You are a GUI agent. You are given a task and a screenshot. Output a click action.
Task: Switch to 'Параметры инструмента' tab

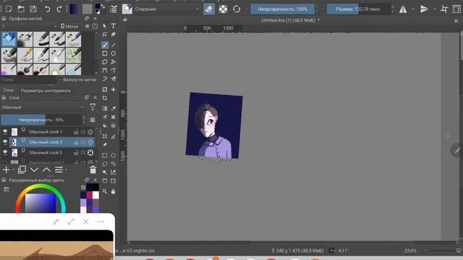point(46,90)
